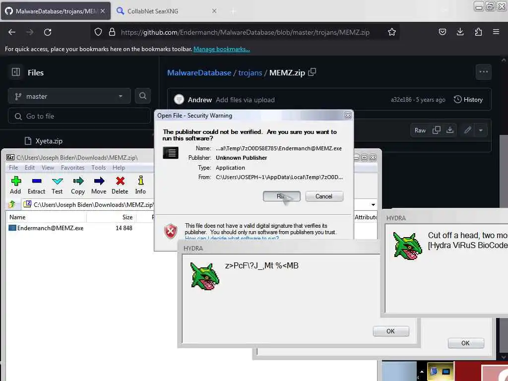Open the History link for MEMZ.zip

[468, 100]
